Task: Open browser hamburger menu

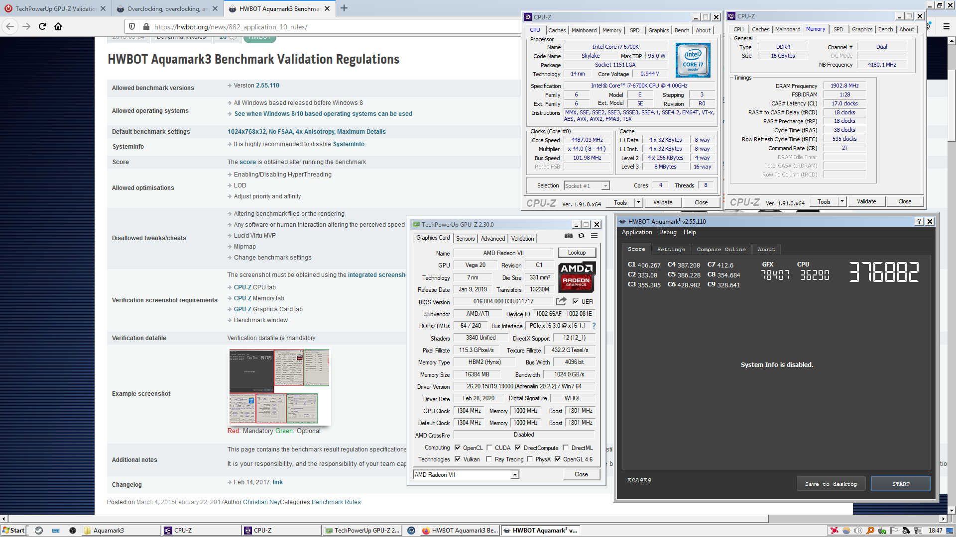Action: coord(947,26)
